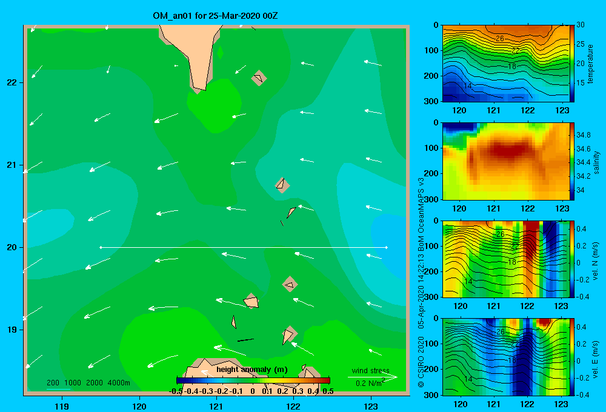Click the height anomaly color bar

click(x=253, y=380)
